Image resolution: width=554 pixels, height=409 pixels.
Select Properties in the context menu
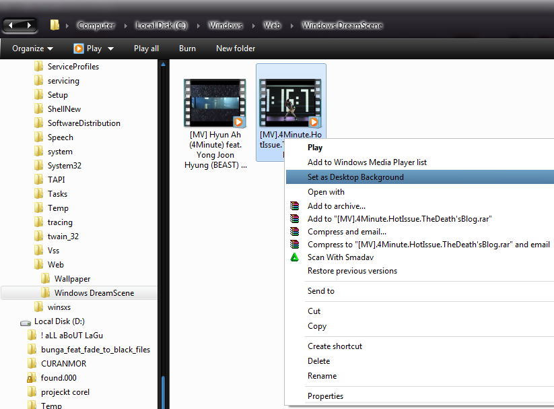coord(325,396)
